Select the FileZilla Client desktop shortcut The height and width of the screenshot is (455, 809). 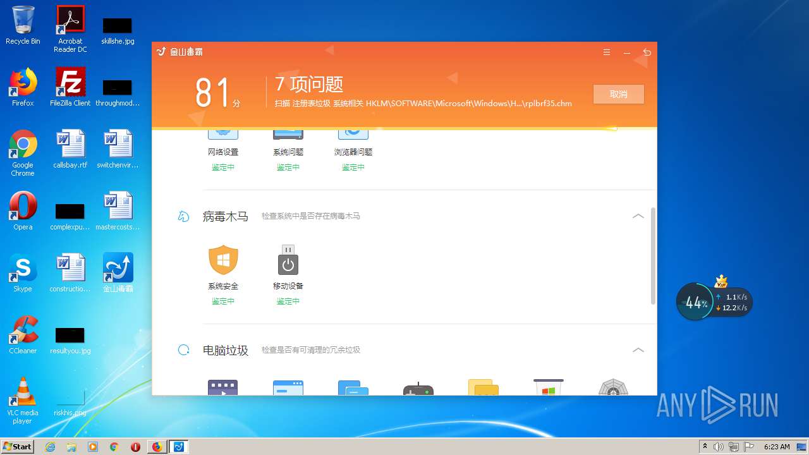[70, 87]
